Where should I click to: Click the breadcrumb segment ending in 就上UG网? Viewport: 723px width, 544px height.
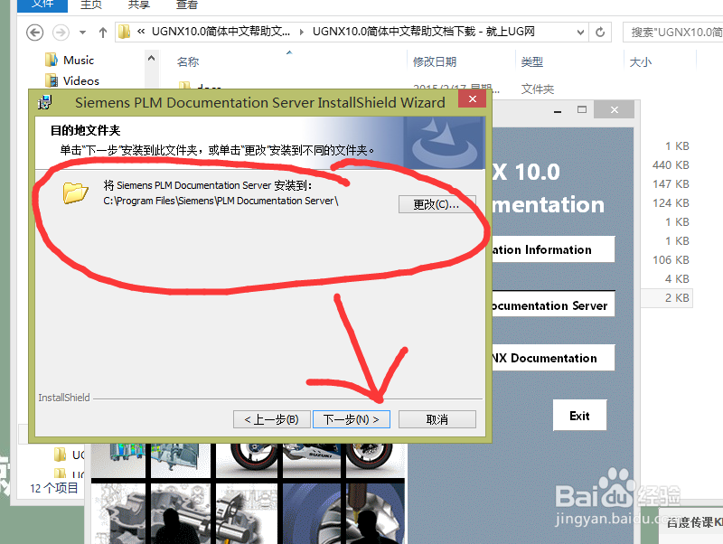click(424, 32)
